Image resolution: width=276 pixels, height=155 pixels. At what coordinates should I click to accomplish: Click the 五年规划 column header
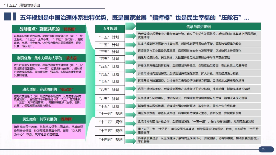[x=110, y=29]
